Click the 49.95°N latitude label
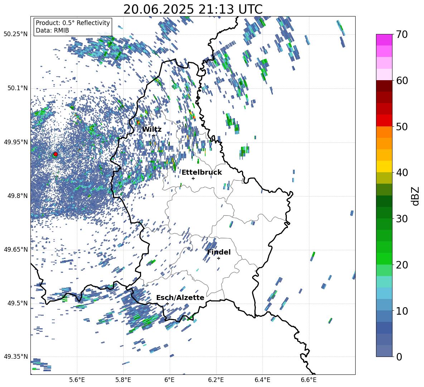 (16, 142)
